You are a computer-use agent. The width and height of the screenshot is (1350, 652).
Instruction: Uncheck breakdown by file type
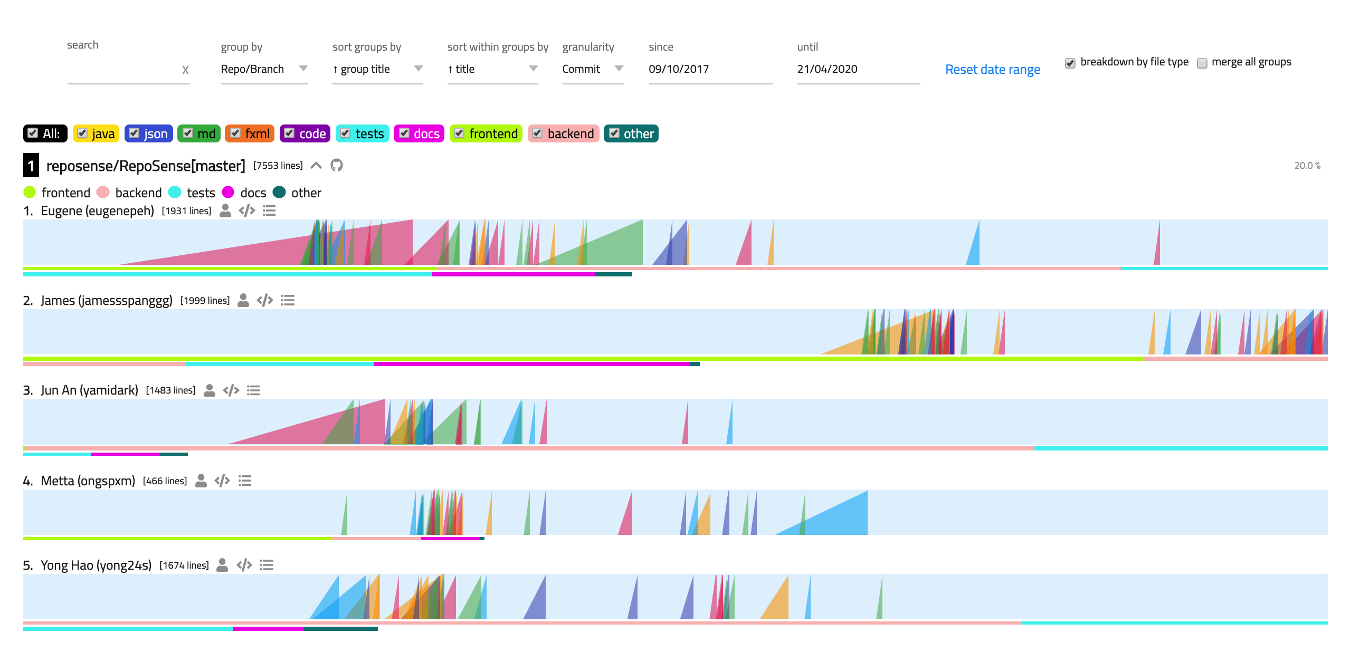(x=1070, y=63)
